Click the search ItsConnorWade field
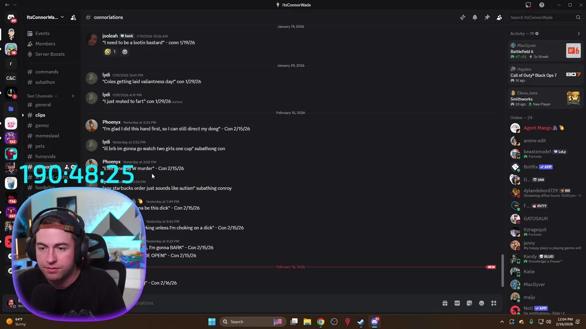Viewport: 586px width, 329px height. 545,17
